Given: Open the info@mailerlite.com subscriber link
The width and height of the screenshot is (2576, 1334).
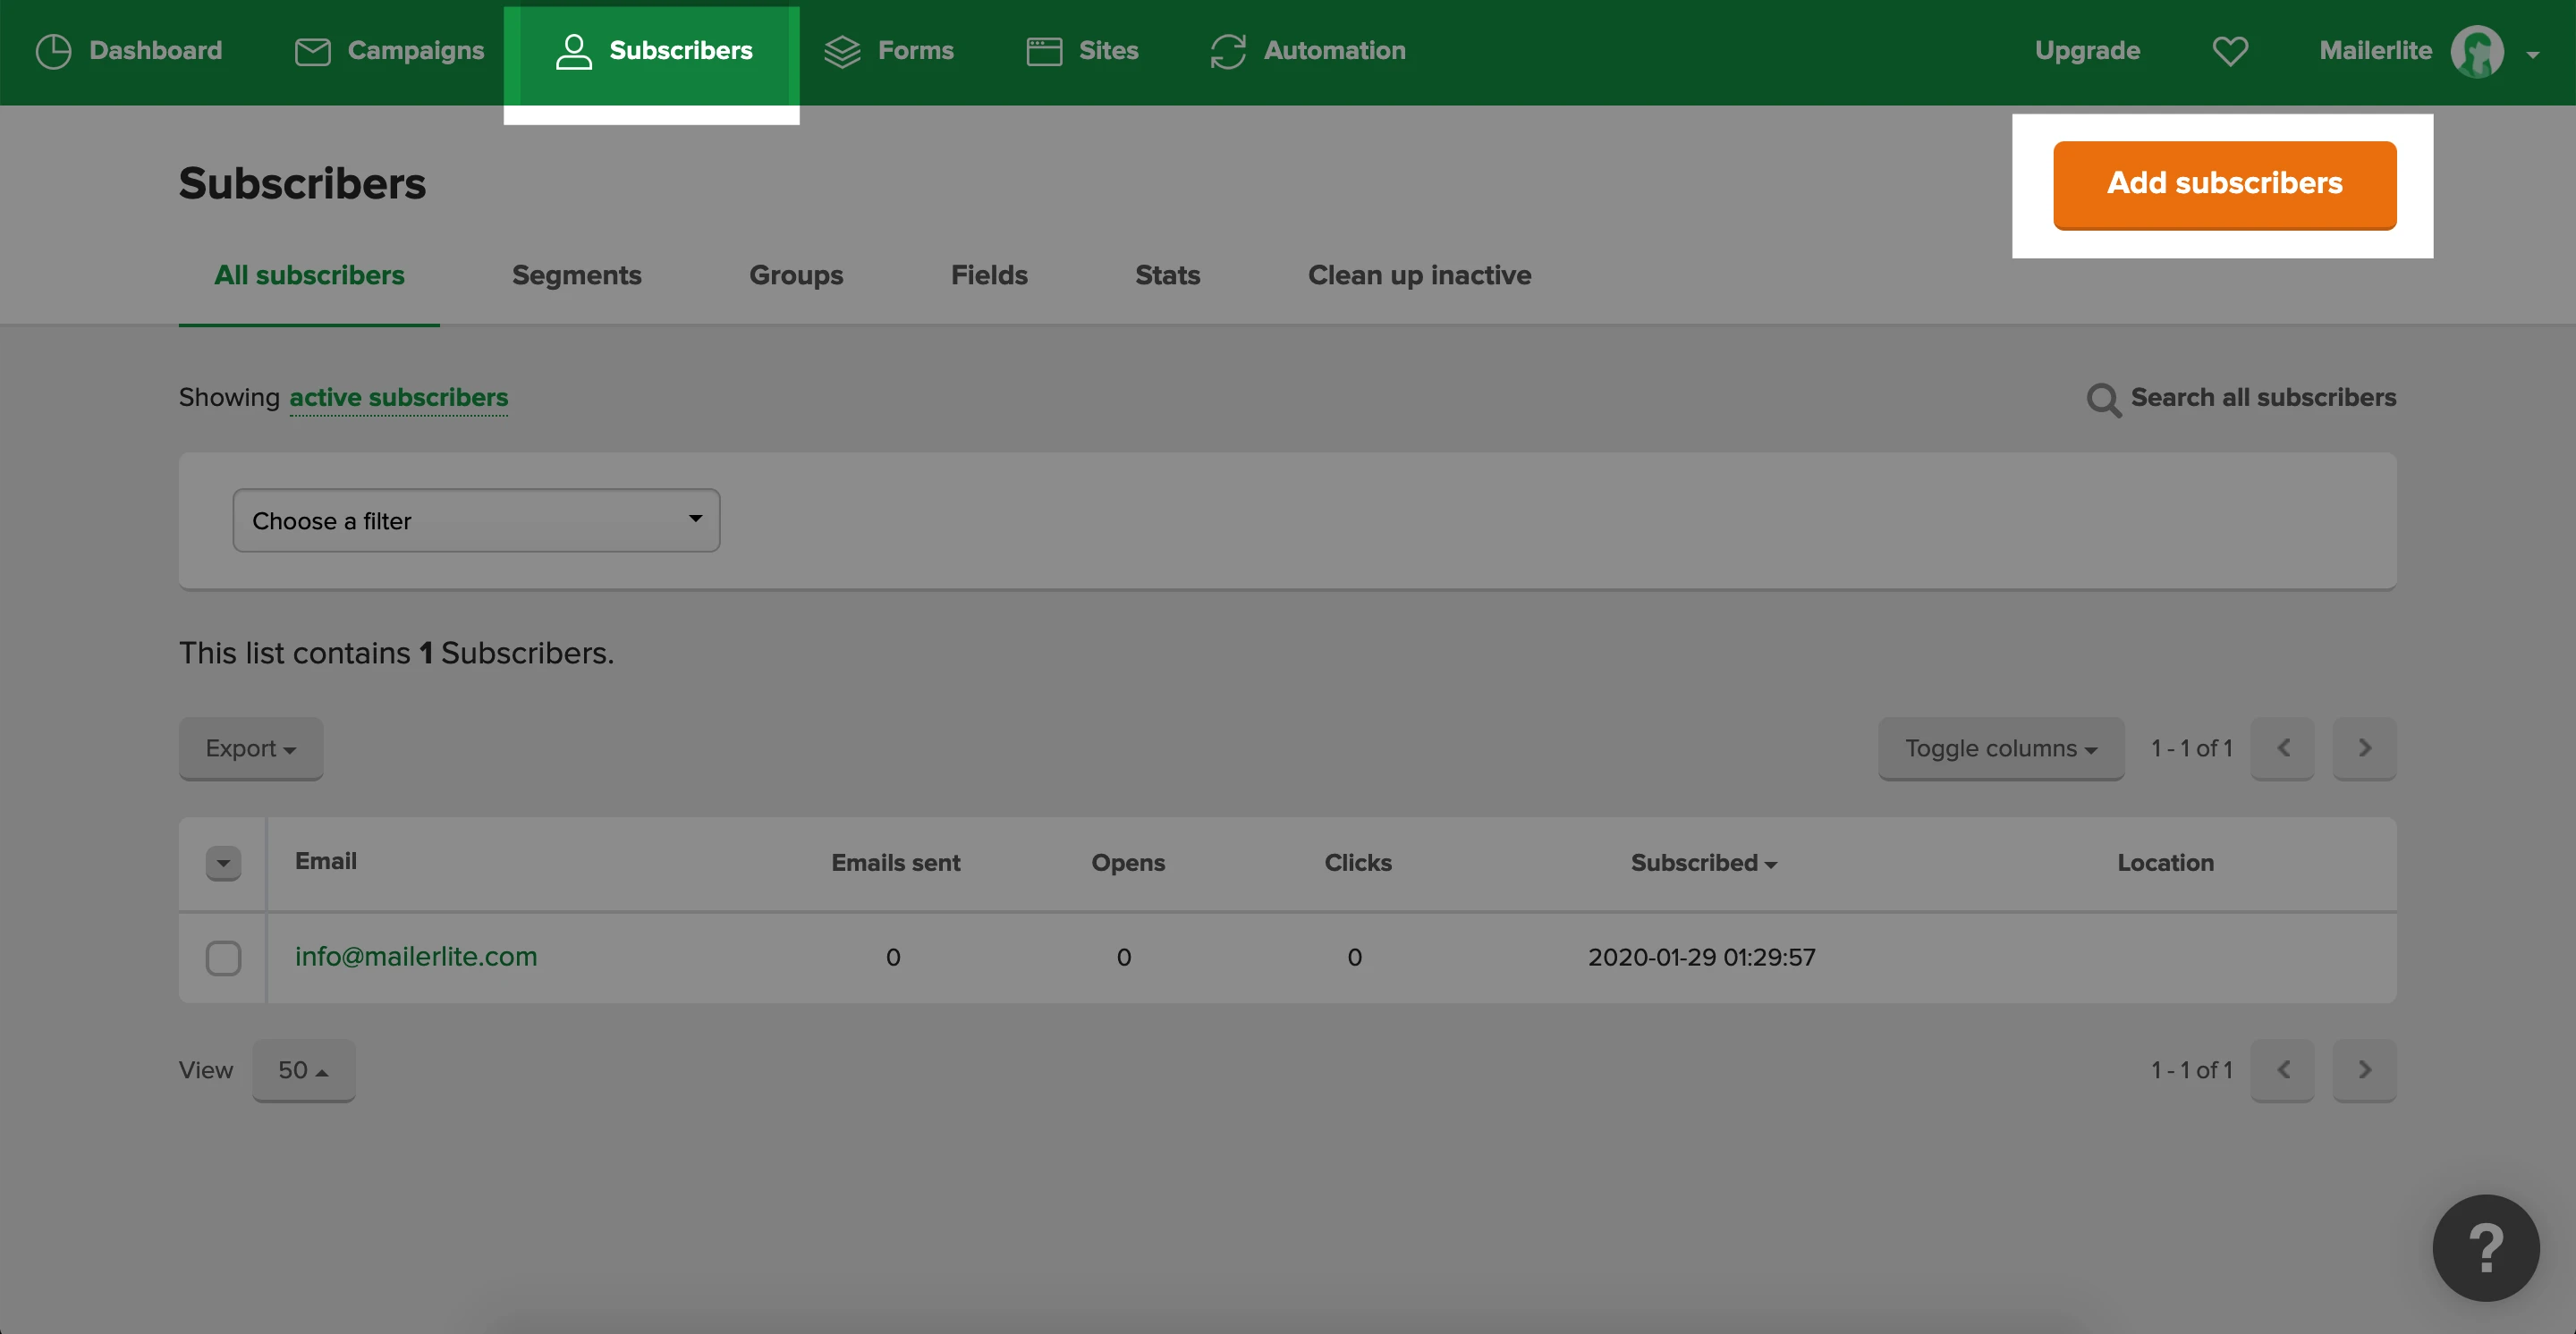Looking at the screenshot, I should [x=416, y=957].
